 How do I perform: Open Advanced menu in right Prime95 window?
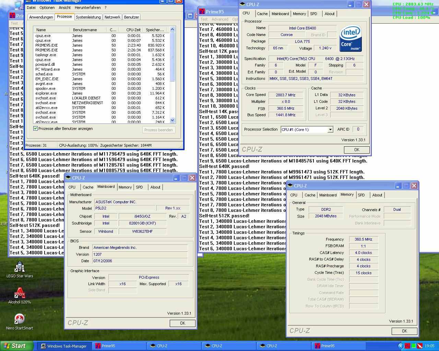click(x=220, y=19)
